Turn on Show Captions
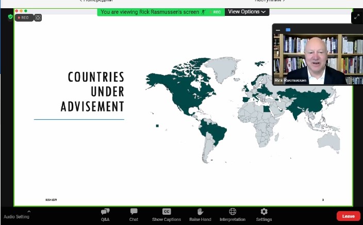 point(167,214)
